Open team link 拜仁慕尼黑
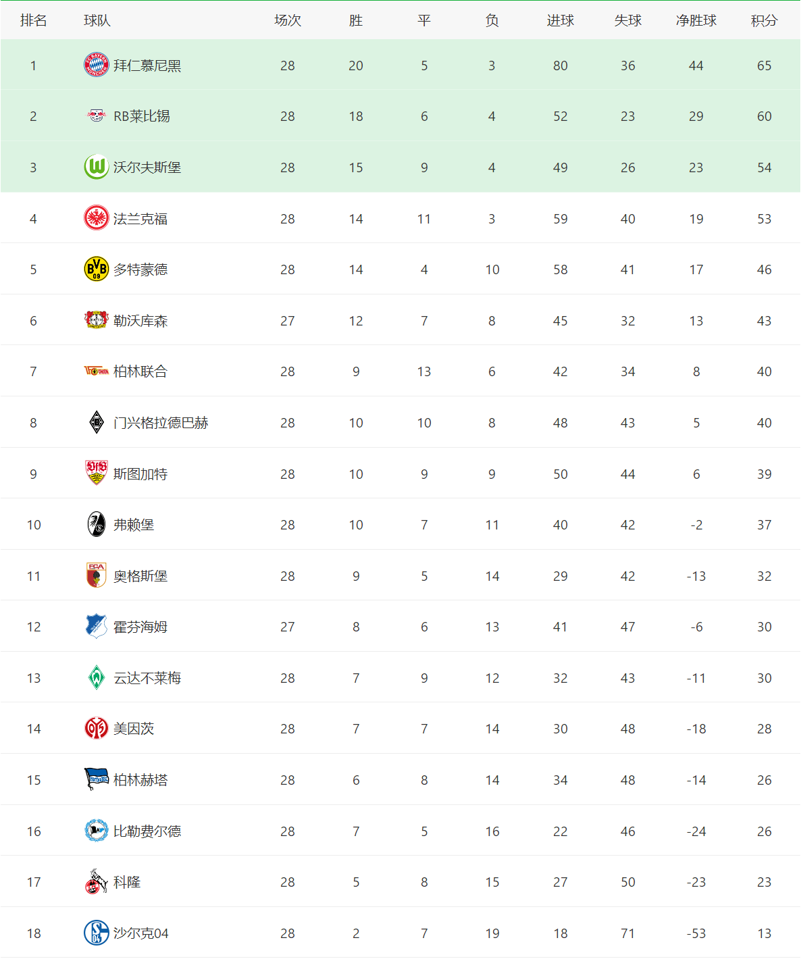Screen dimensions: 803x959 coord(147,66)
